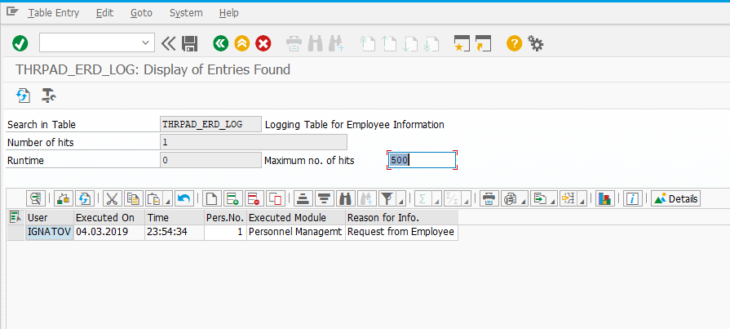Click the grid toolbar Refresh icon
The image size is (730, 329).
pos(84,199)
